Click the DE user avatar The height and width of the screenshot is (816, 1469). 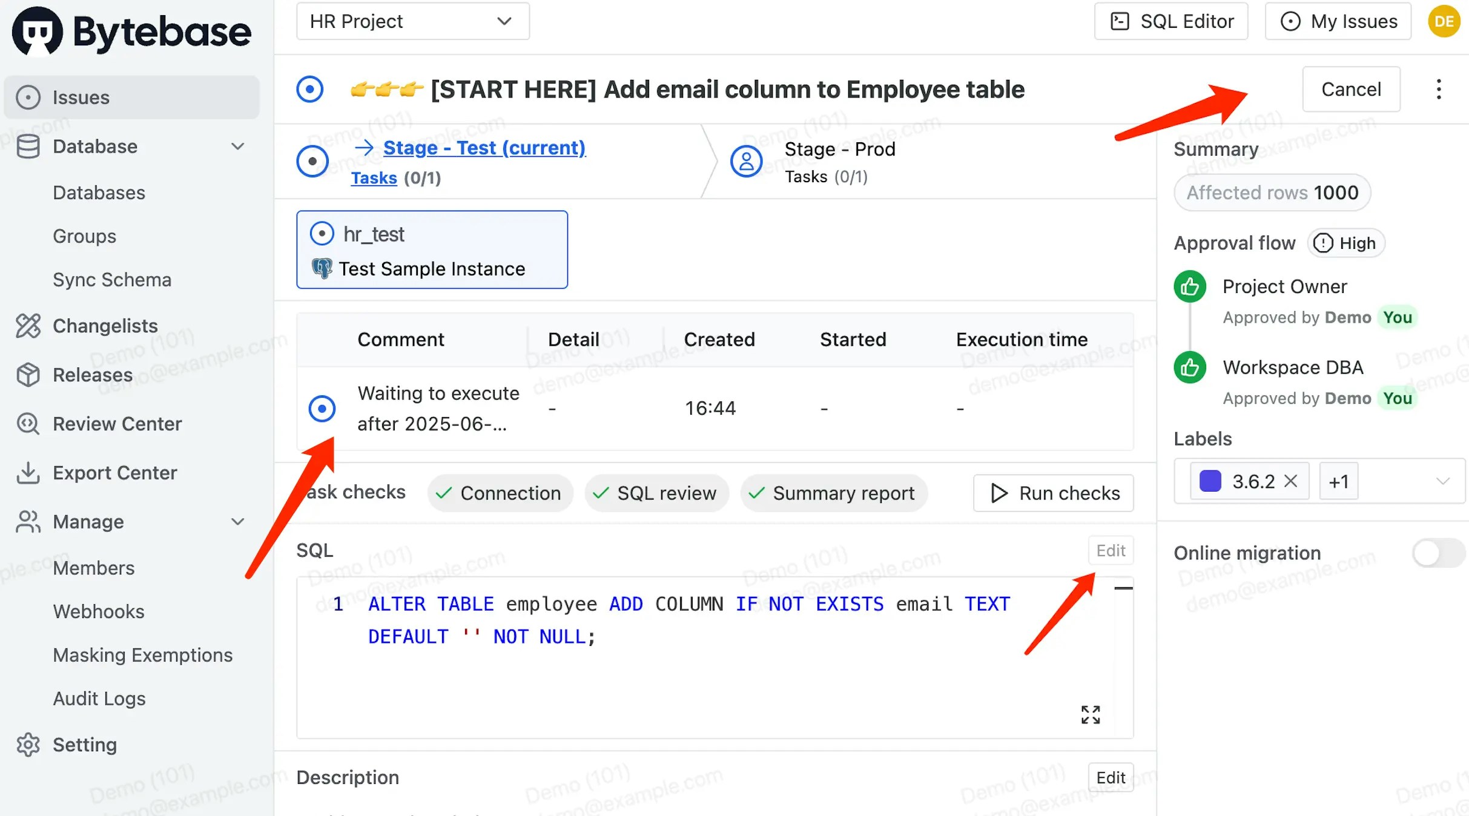1444,22
